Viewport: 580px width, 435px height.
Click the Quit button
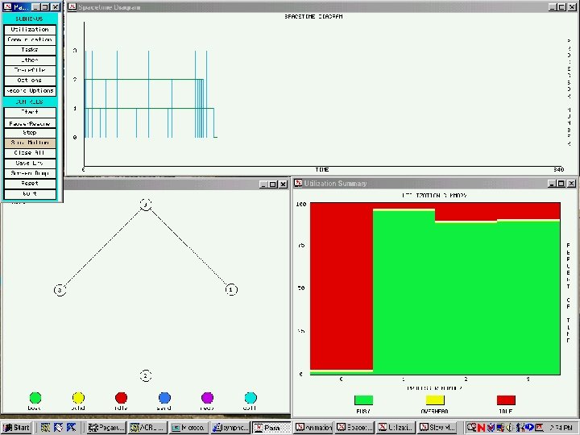coord(30,194)
